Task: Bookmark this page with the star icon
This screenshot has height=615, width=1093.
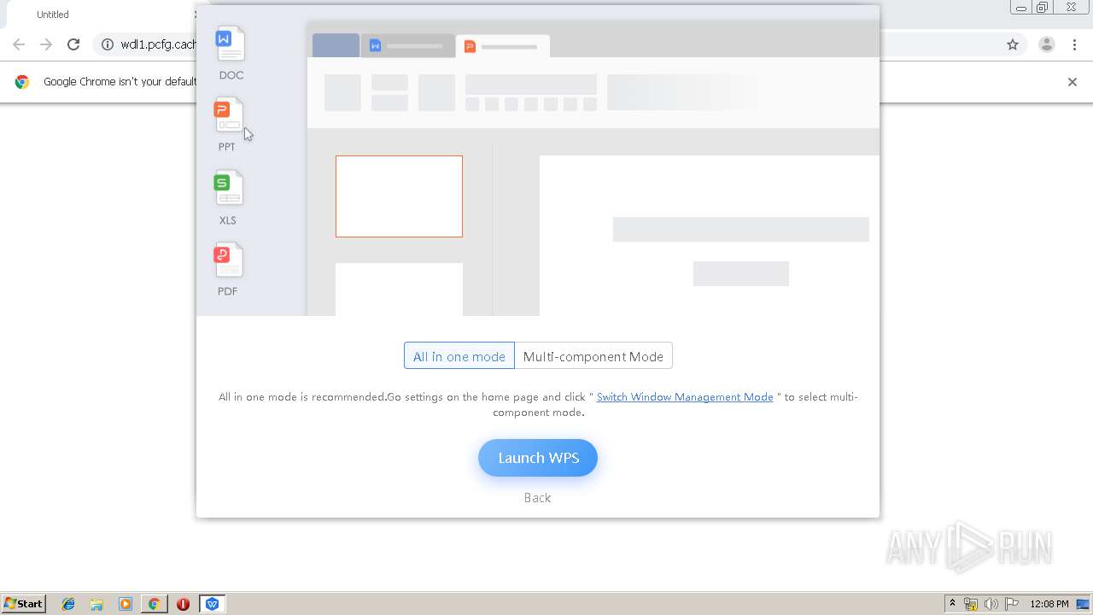Action: click(x=1013, y=44)
